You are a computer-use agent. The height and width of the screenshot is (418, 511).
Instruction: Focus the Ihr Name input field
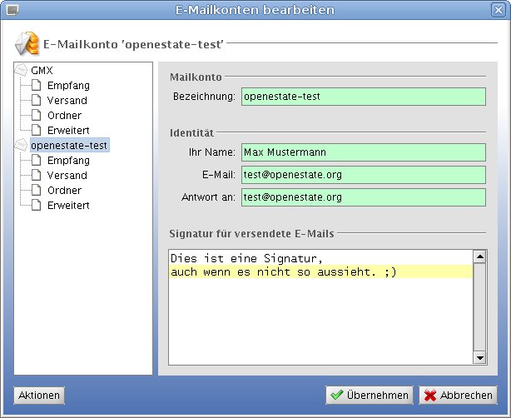click(x=363, y=152)
